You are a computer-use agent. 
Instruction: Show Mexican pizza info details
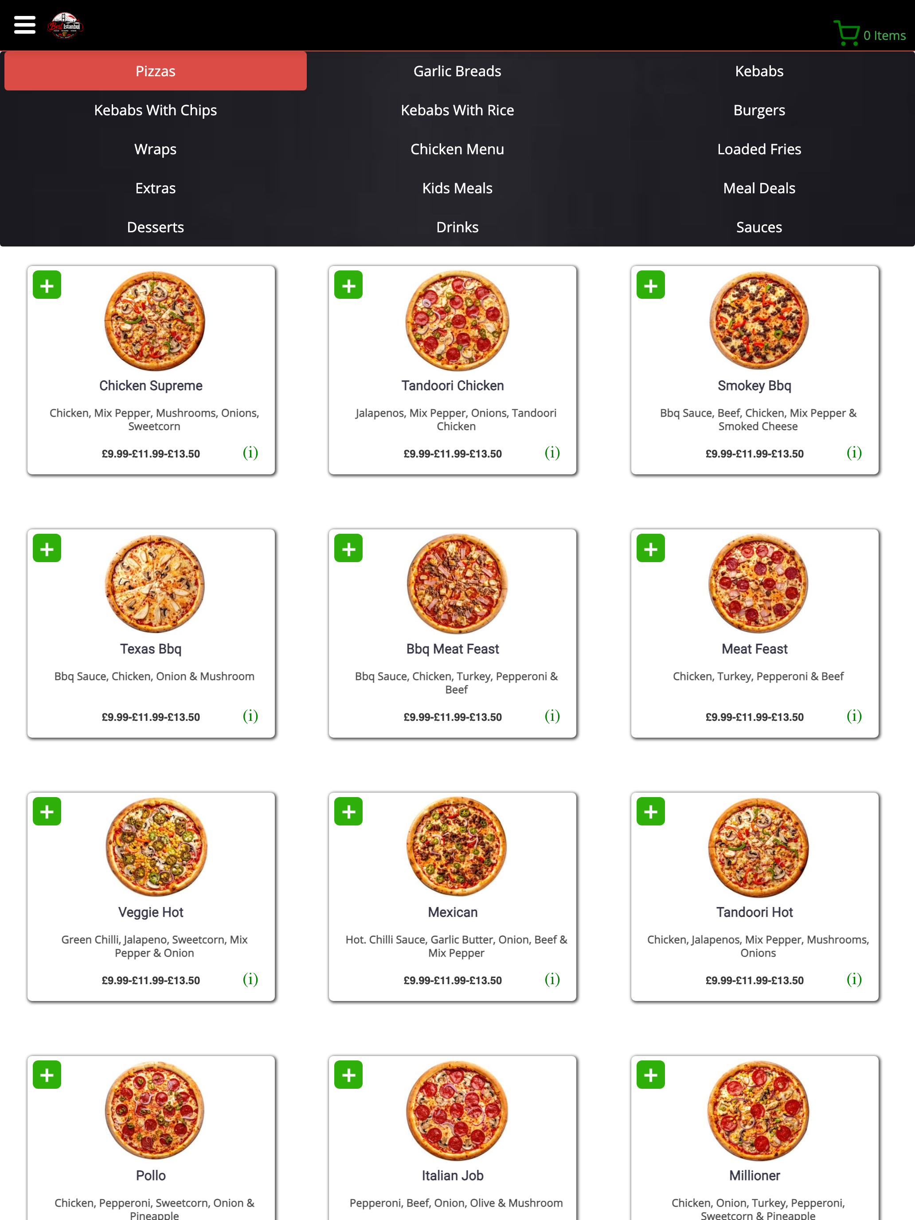coord(552,979)
